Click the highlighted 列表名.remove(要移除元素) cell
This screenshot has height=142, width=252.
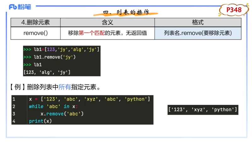click(198, 33)
